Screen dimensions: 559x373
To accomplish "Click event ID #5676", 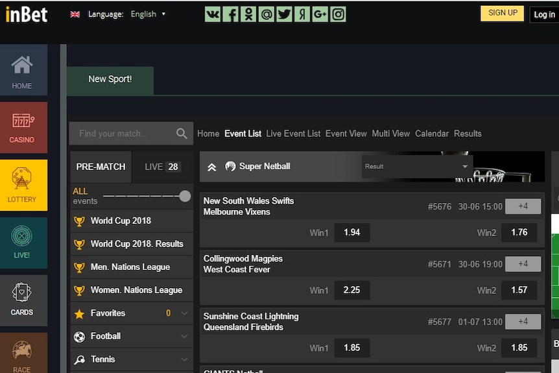I will (439, 207).
